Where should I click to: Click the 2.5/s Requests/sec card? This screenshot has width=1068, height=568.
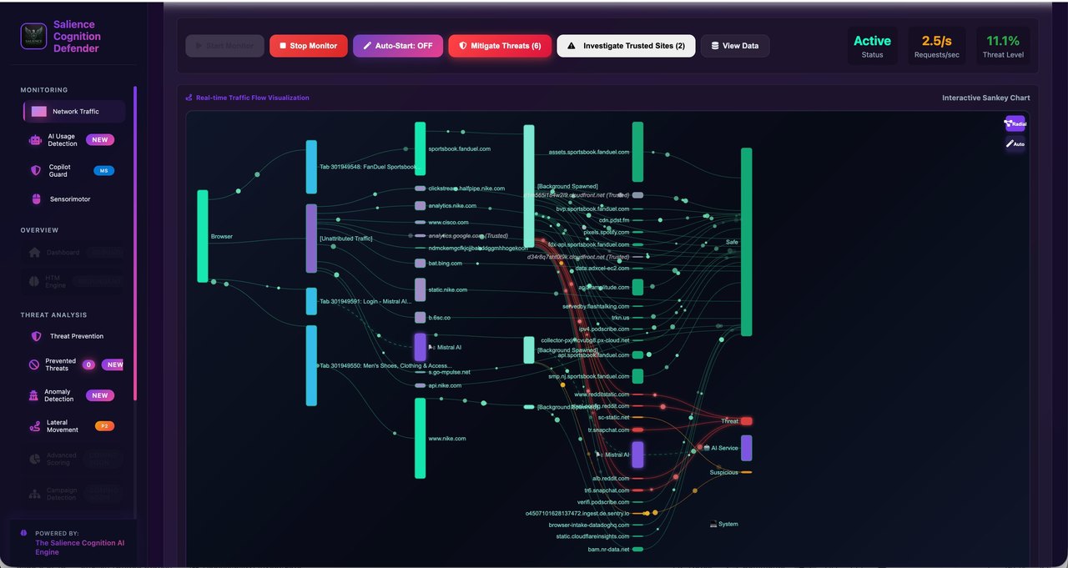coord(937,46)
